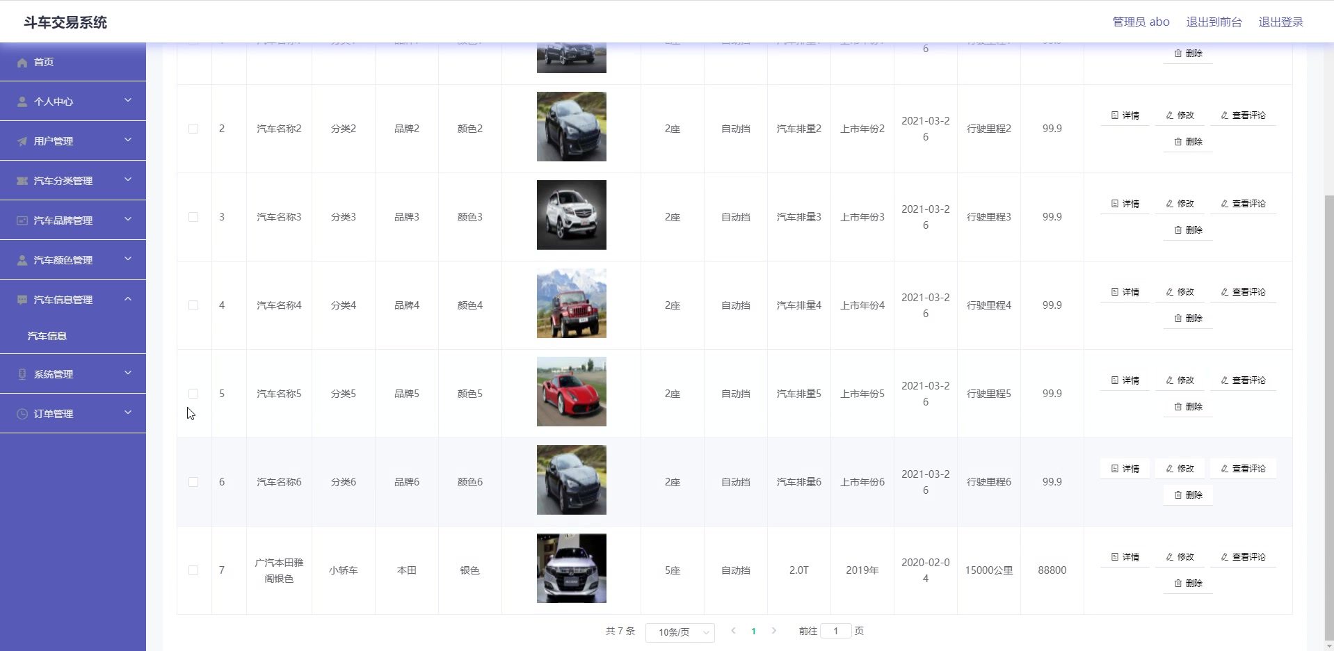Image resolution: width=1334 pixels, height=651 pixels.
Task: Click 查看评论 for 汽车名称2 row
Action: pyautogui.click(x=1243, y=115)
